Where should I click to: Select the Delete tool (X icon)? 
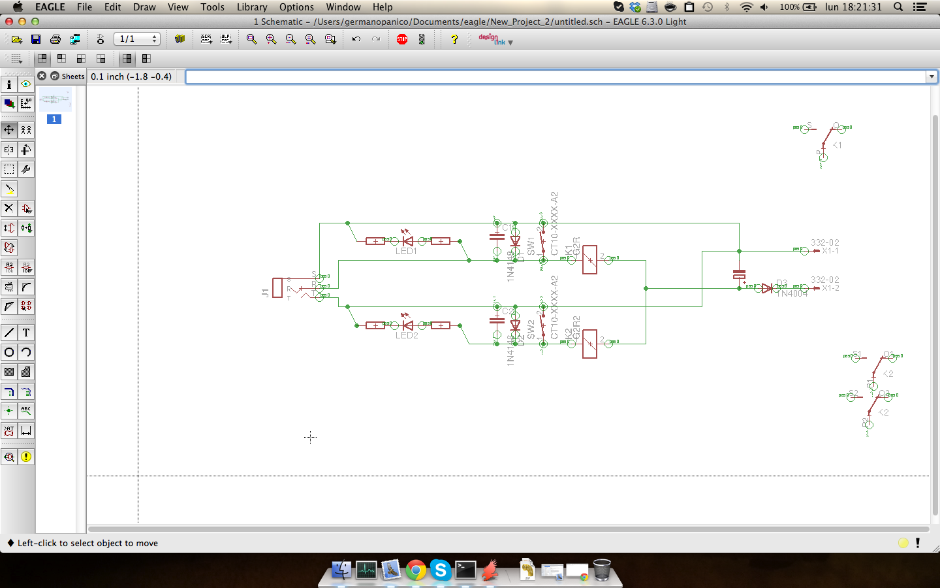(9, 208)
